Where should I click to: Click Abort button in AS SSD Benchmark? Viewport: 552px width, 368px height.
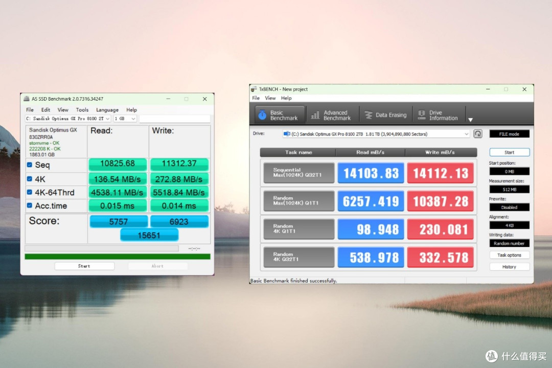(x=158, y=266)
